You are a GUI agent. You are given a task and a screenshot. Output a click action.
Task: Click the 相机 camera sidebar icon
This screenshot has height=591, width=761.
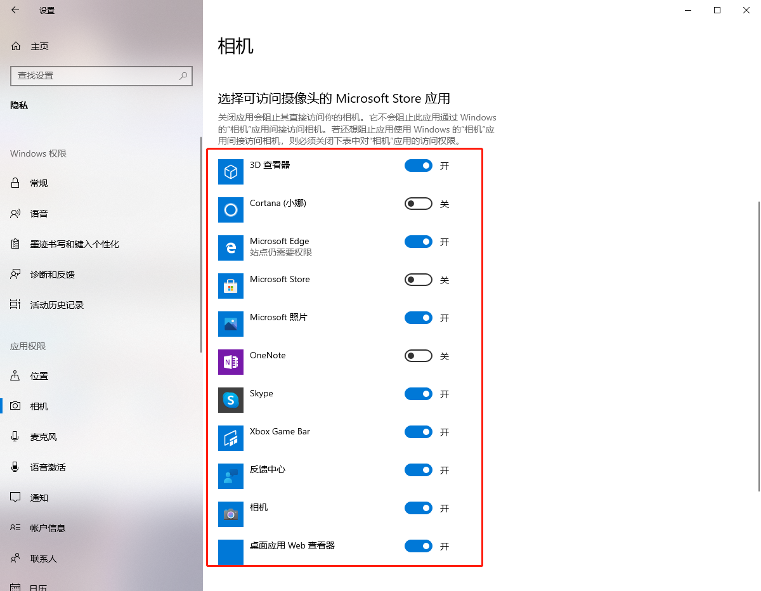pos(15,406)
